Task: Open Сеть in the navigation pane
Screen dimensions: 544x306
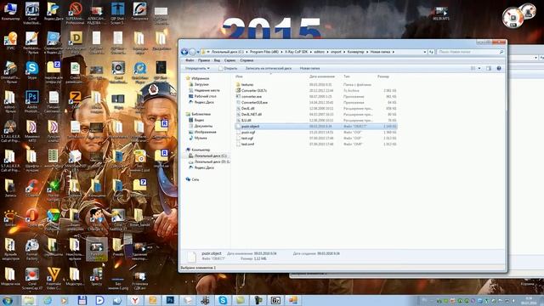Action: pyautogui.click(x=195, y=179)
